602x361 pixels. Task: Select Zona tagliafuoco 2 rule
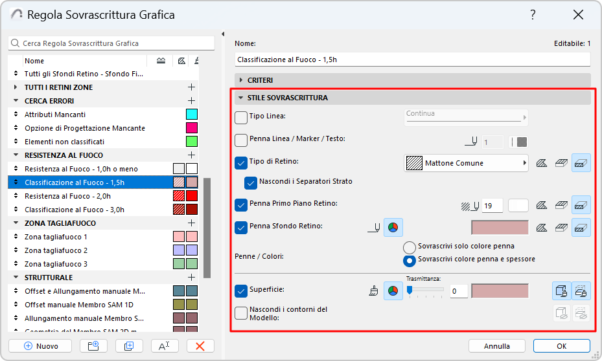103,250
